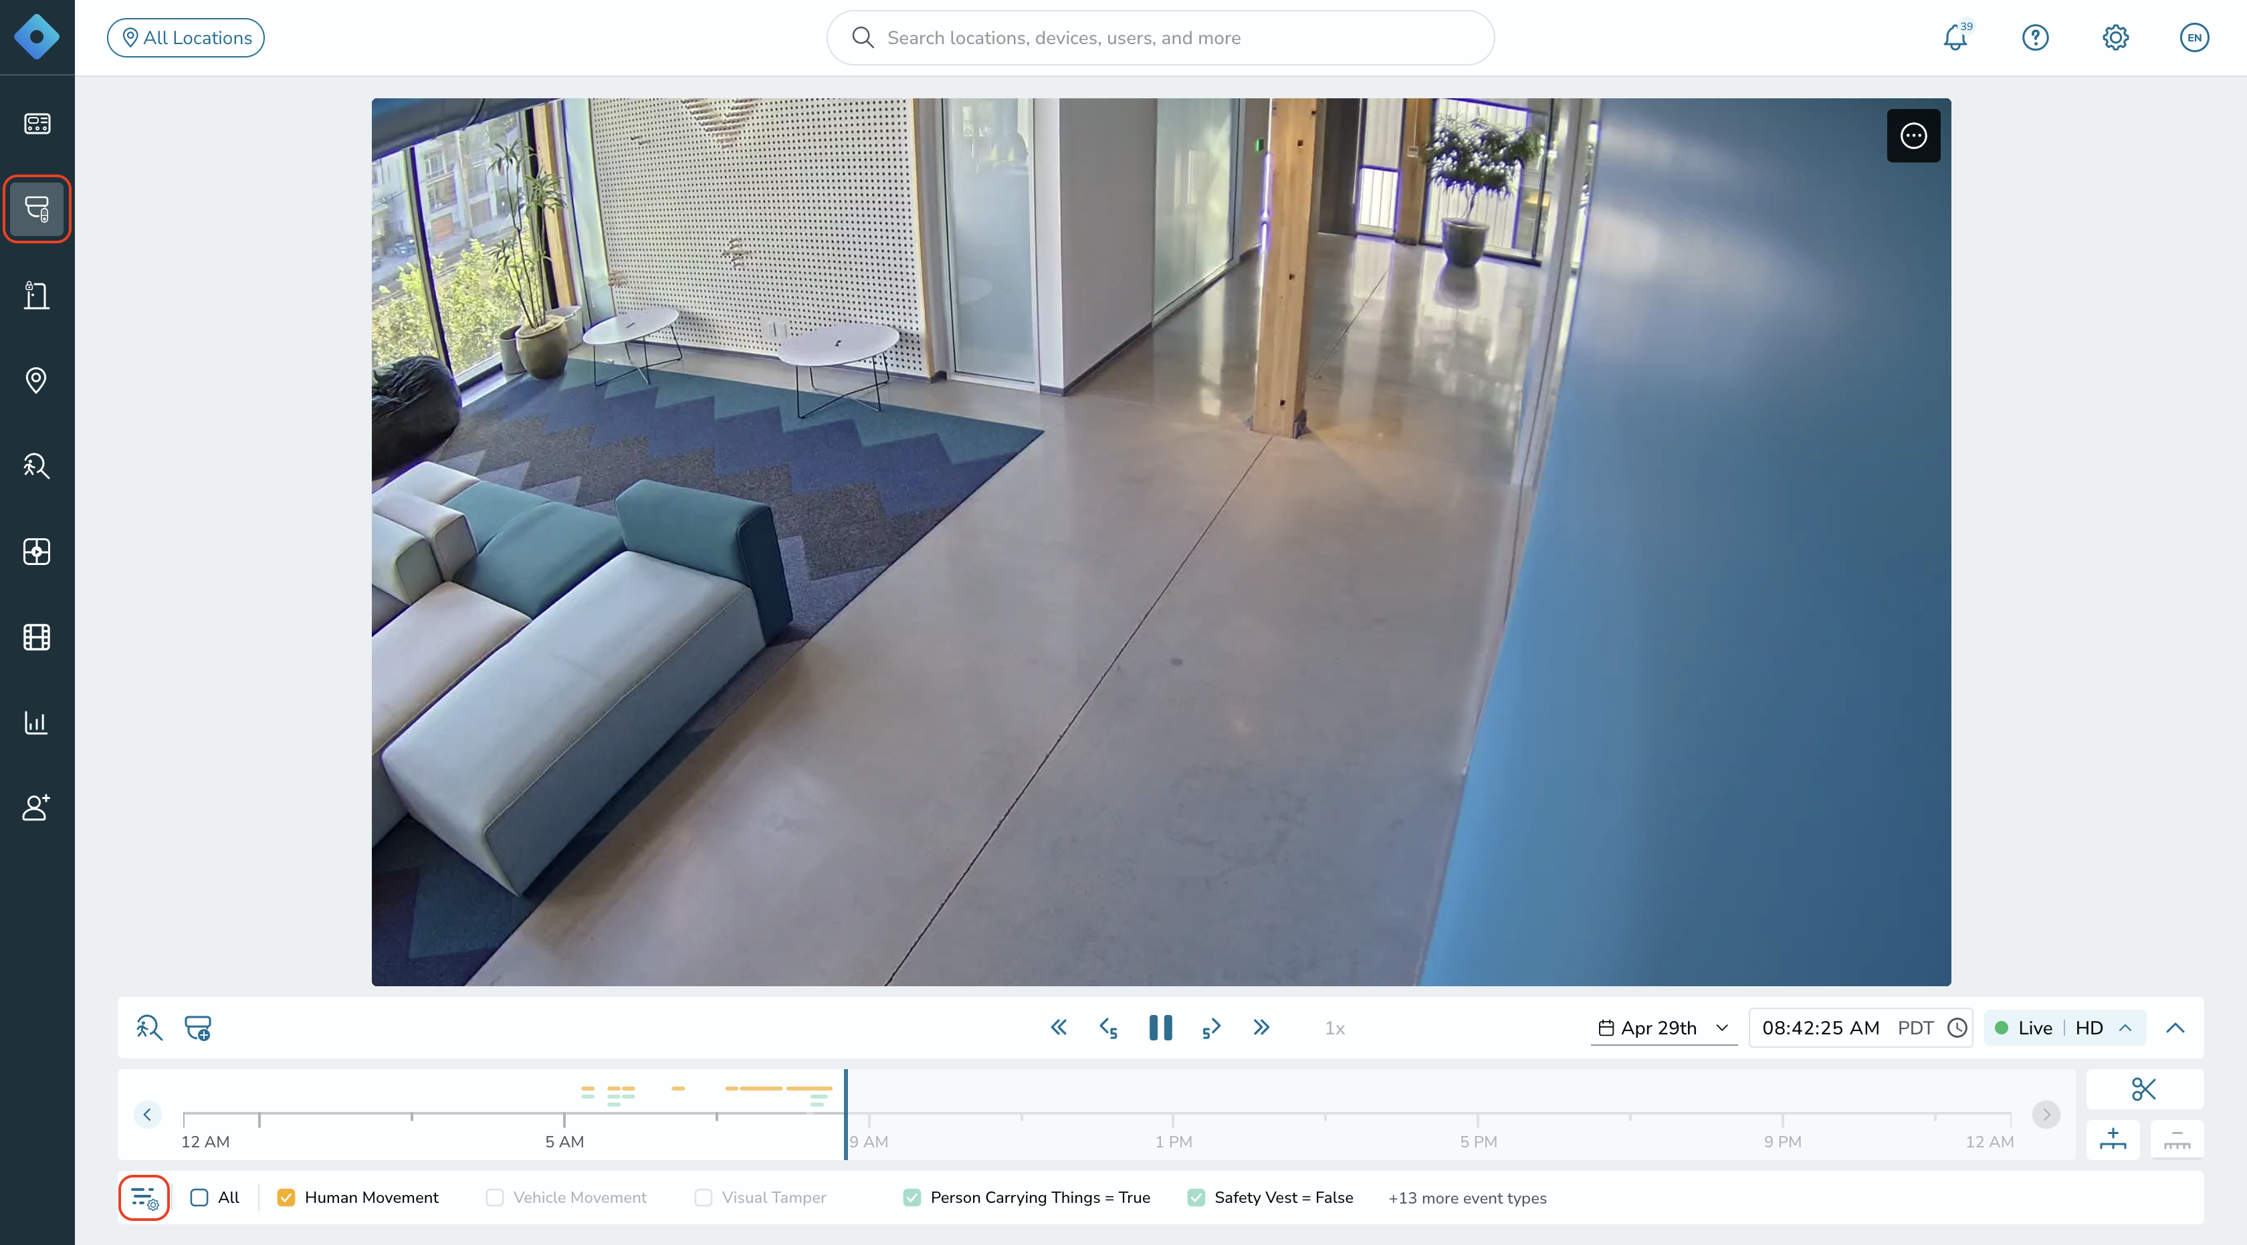Click the blue timeline playhead marker

click(845, 1114)
